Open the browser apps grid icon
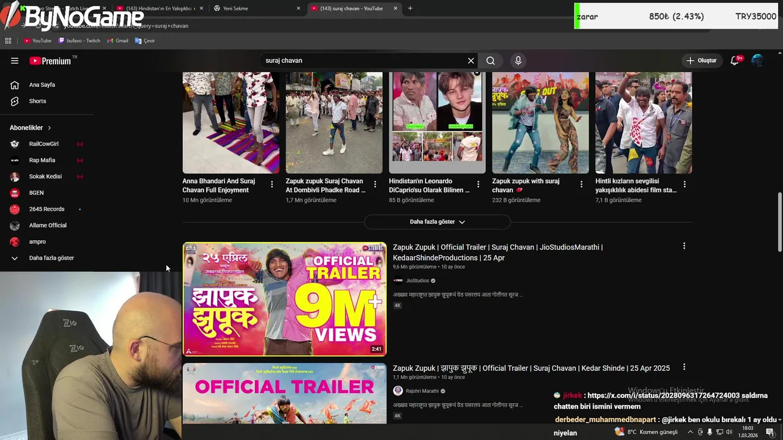Image resolution: width=783 pixels, height=440 pixels. [x=8, y=41]
